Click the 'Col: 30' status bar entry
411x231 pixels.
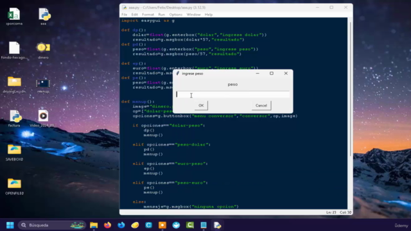pyautogui.click(x=345, y=212)
